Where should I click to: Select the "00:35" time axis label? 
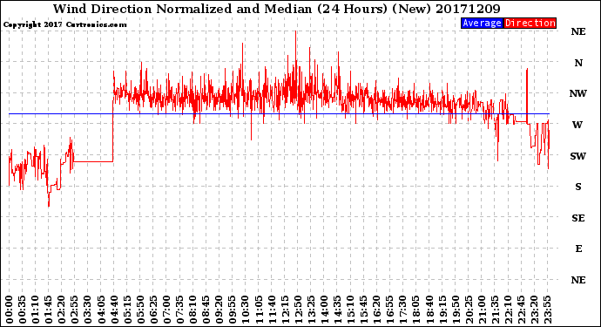pos(23,310)
